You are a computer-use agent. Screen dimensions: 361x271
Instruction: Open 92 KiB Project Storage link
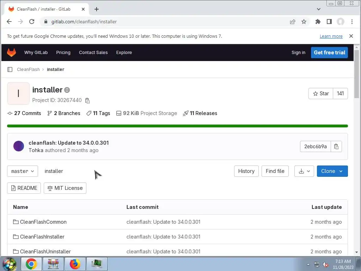147,113
